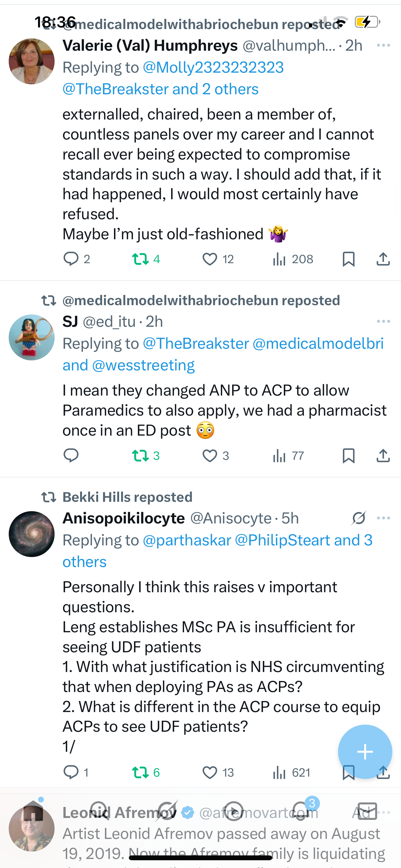Tap the Grok slash icon on Anisopoikilocyte's tweet
Image resolution: width=401 pixels, height=868 pixels.
(x=358, y=518)
